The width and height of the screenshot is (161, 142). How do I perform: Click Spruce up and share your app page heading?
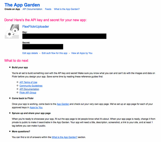(31, 113)
